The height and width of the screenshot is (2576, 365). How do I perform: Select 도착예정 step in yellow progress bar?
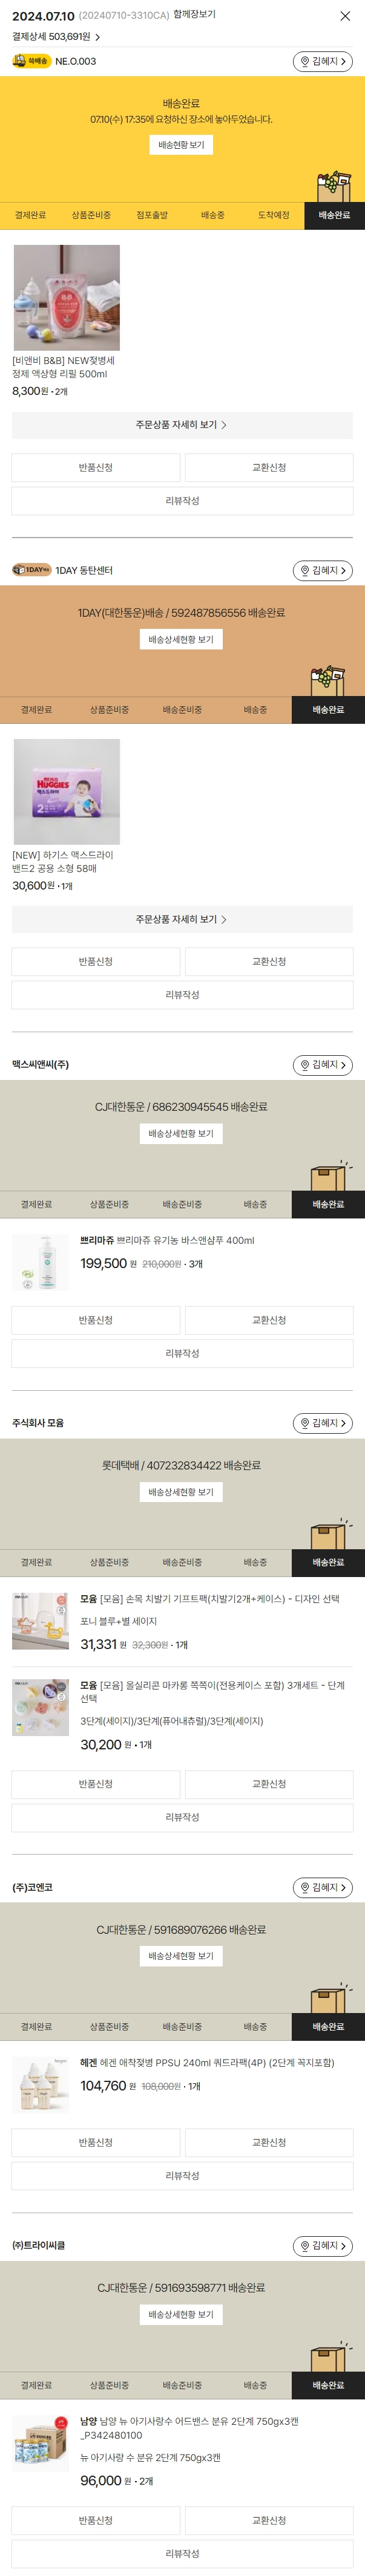tap(273, 215)
